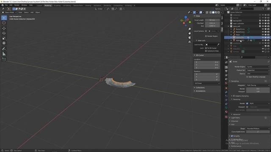Click the navigation axis gizmo
This screenshot has height=152, width=271.
pos(185,21)
